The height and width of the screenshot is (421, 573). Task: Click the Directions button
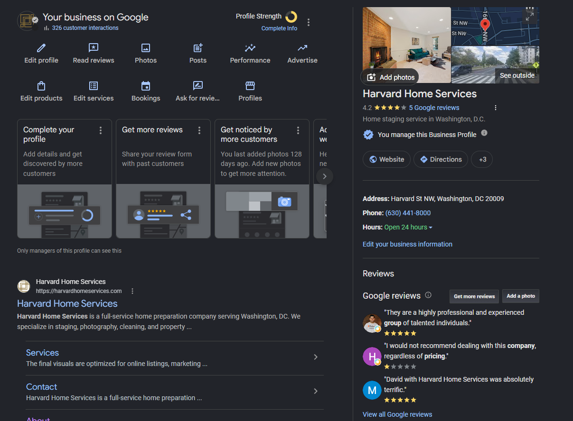click(441, 159)
